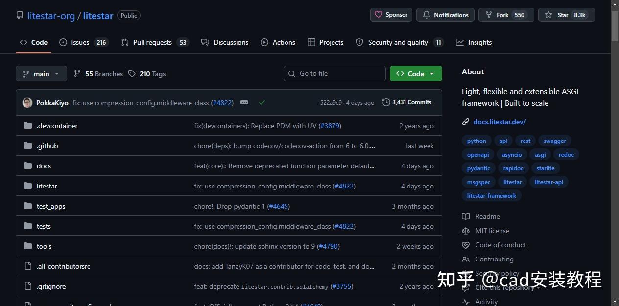Open the Insights tab

[x=474, y=42]
